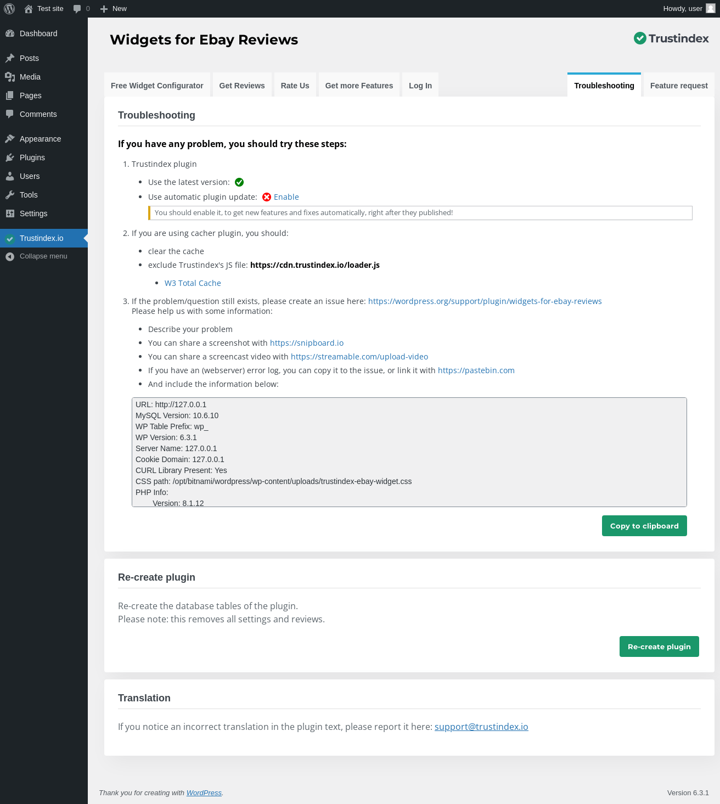The width and height of the screenshot is (720, 804).
Task: Click the Media library icon
Action: coord(10,77)
